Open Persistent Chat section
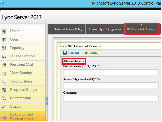Image resolution: width=162 pixels, height=122 pixels. 23,65
